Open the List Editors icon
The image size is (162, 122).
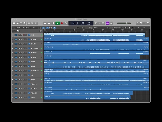(137, 23)
